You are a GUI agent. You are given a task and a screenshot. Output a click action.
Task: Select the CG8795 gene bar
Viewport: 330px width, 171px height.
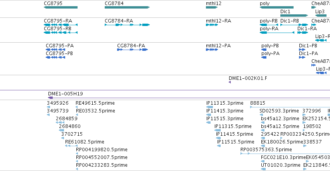[x=60, y=7]
